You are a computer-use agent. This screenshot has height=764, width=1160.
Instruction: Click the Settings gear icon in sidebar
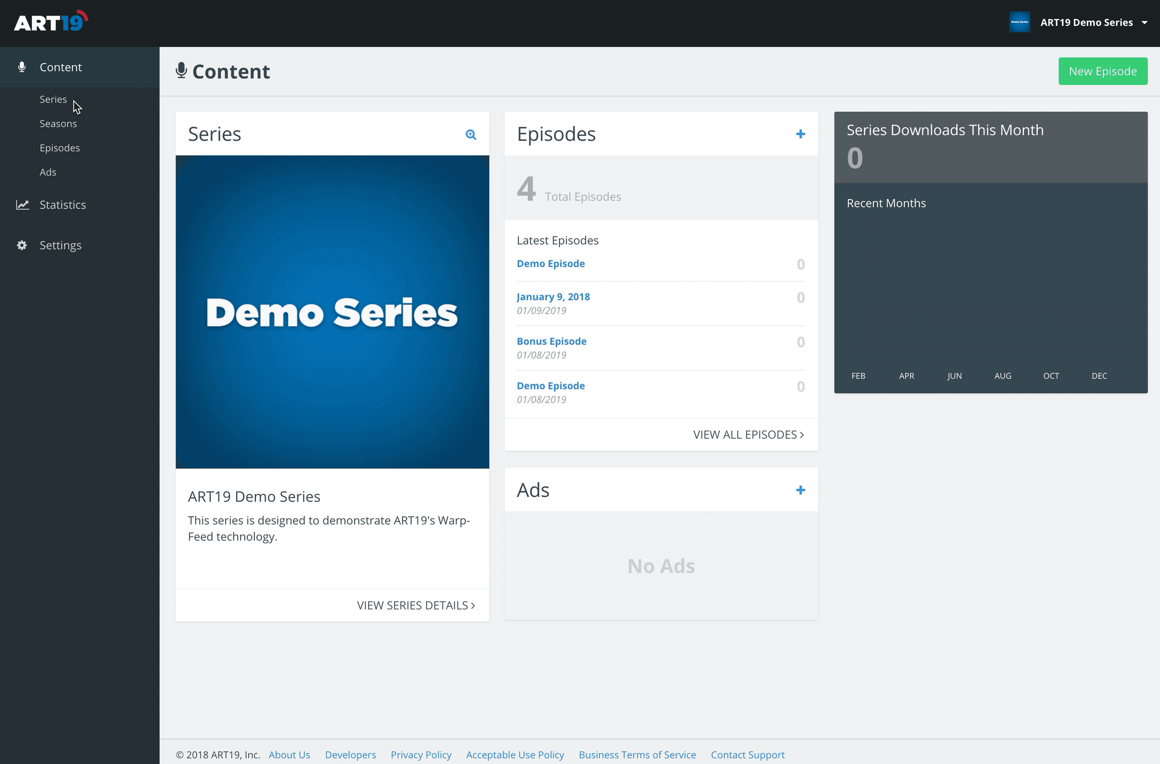tap(22, 245)
